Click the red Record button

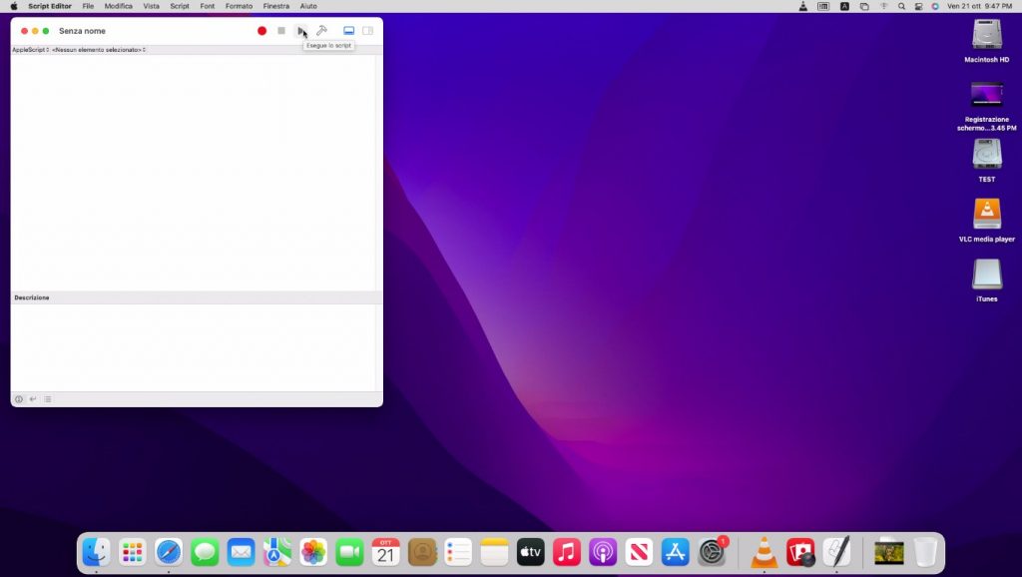[261, 31]
